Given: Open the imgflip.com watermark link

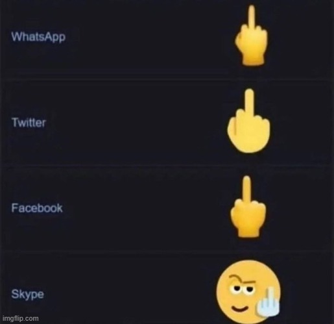Looking at the screenshot, I should pyautogui.click(x=21, y=319).
